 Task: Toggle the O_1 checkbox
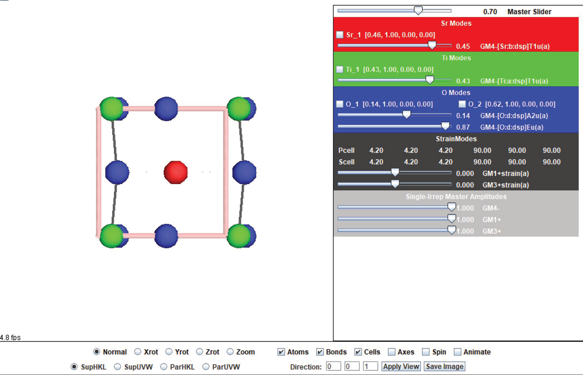click(x=340, y=104)
